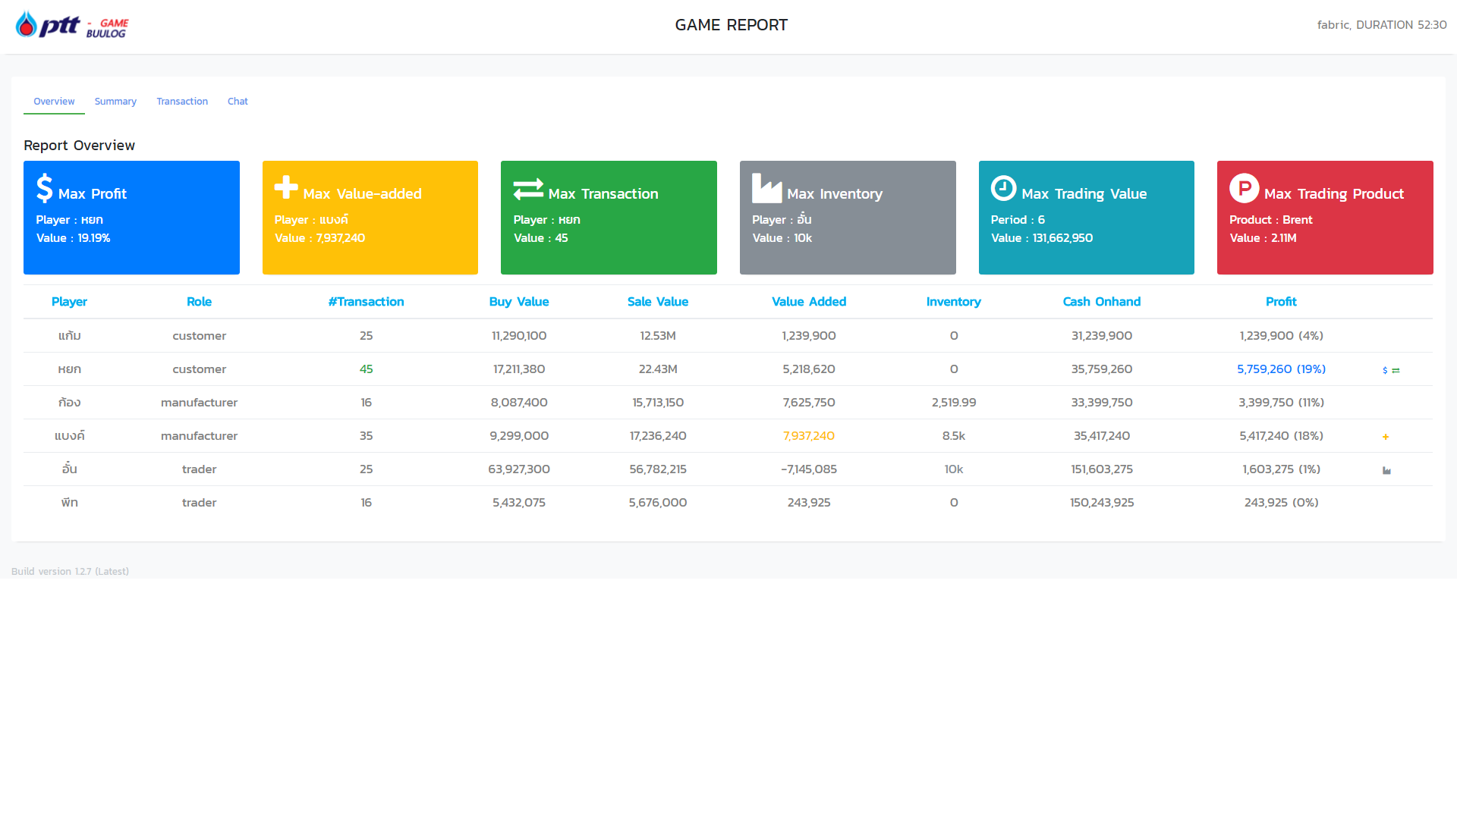Select the gray Max Inventory card title

(835, 194)
